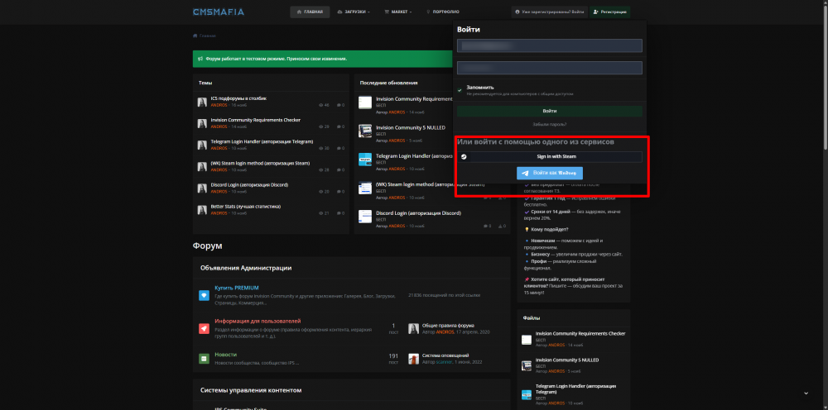Open author scanner profile link
828x410 pixels.
[444, 363]
